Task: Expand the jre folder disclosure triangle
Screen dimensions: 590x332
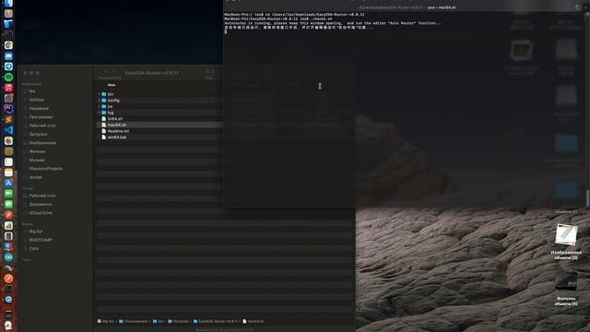Action: [x=100, y=107]
